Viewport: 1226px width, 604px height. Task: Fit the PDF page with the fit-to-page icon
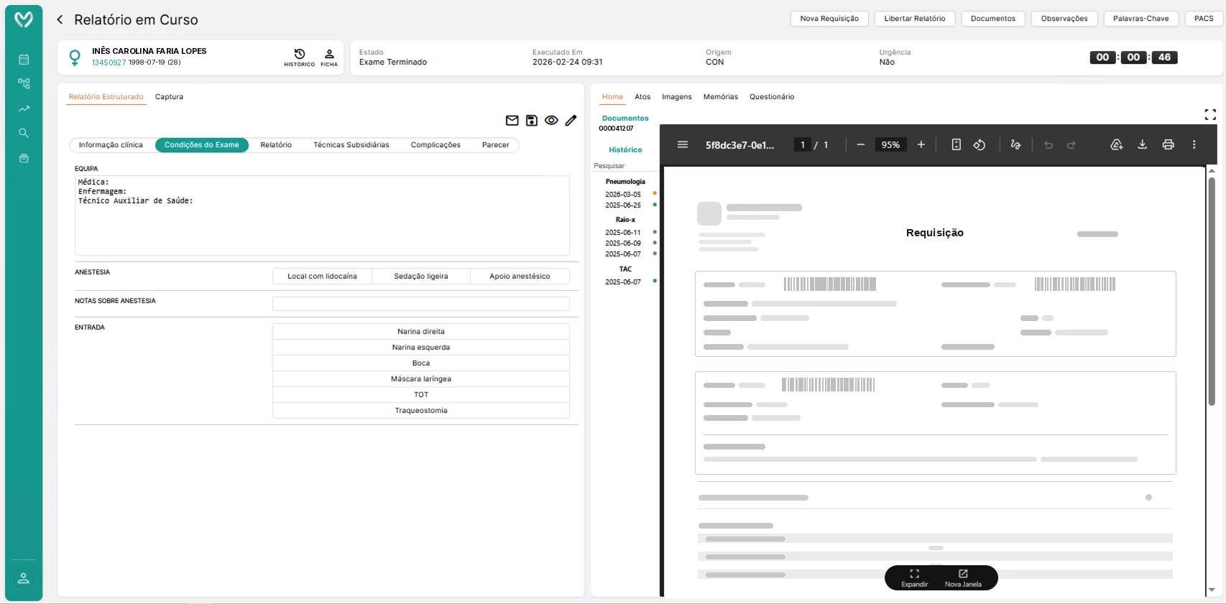click(x=956, y=144)
